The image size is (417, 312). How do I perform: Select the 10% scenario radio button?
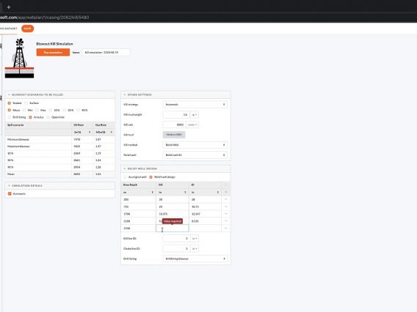point(51,110)
